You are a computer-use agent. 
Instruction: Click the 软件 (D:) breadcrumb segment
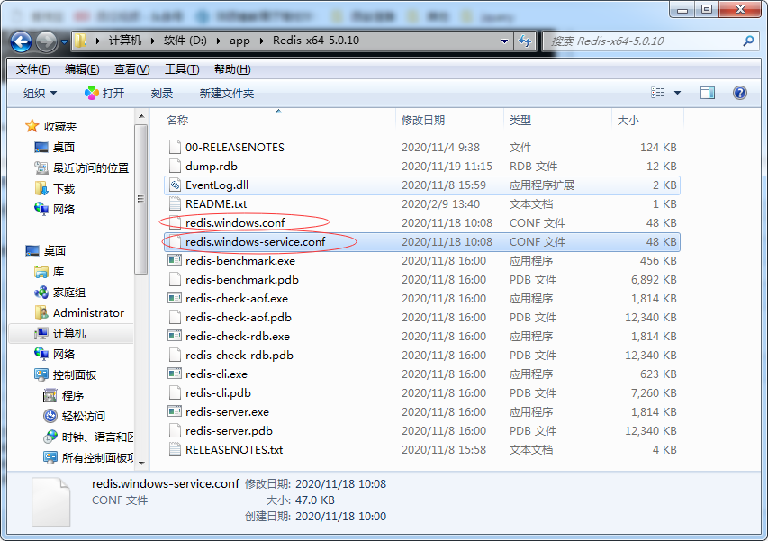click(185, 41)
